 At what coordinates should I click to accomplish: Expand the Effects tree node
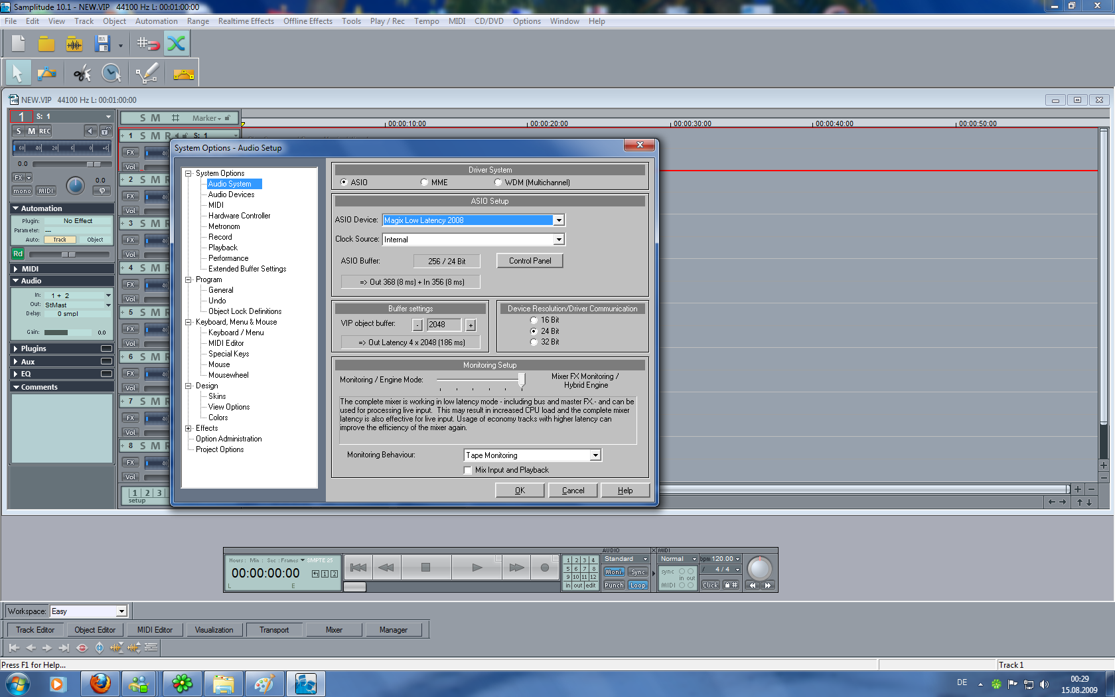coord(188,428)
